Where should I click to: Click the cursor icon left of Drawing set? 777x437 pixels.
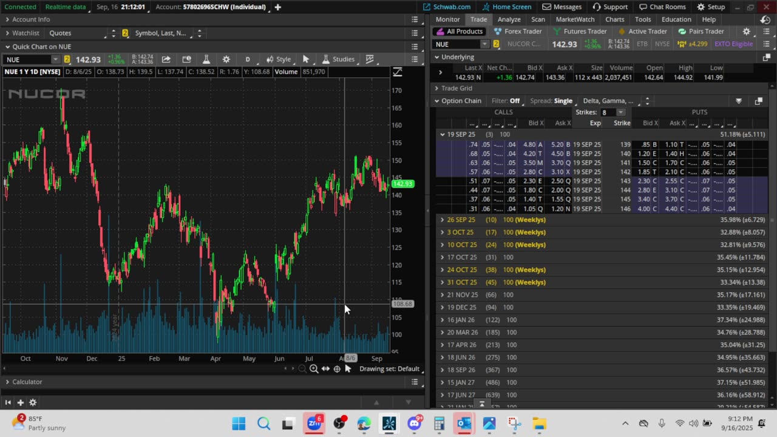click(x=348, y=369)
